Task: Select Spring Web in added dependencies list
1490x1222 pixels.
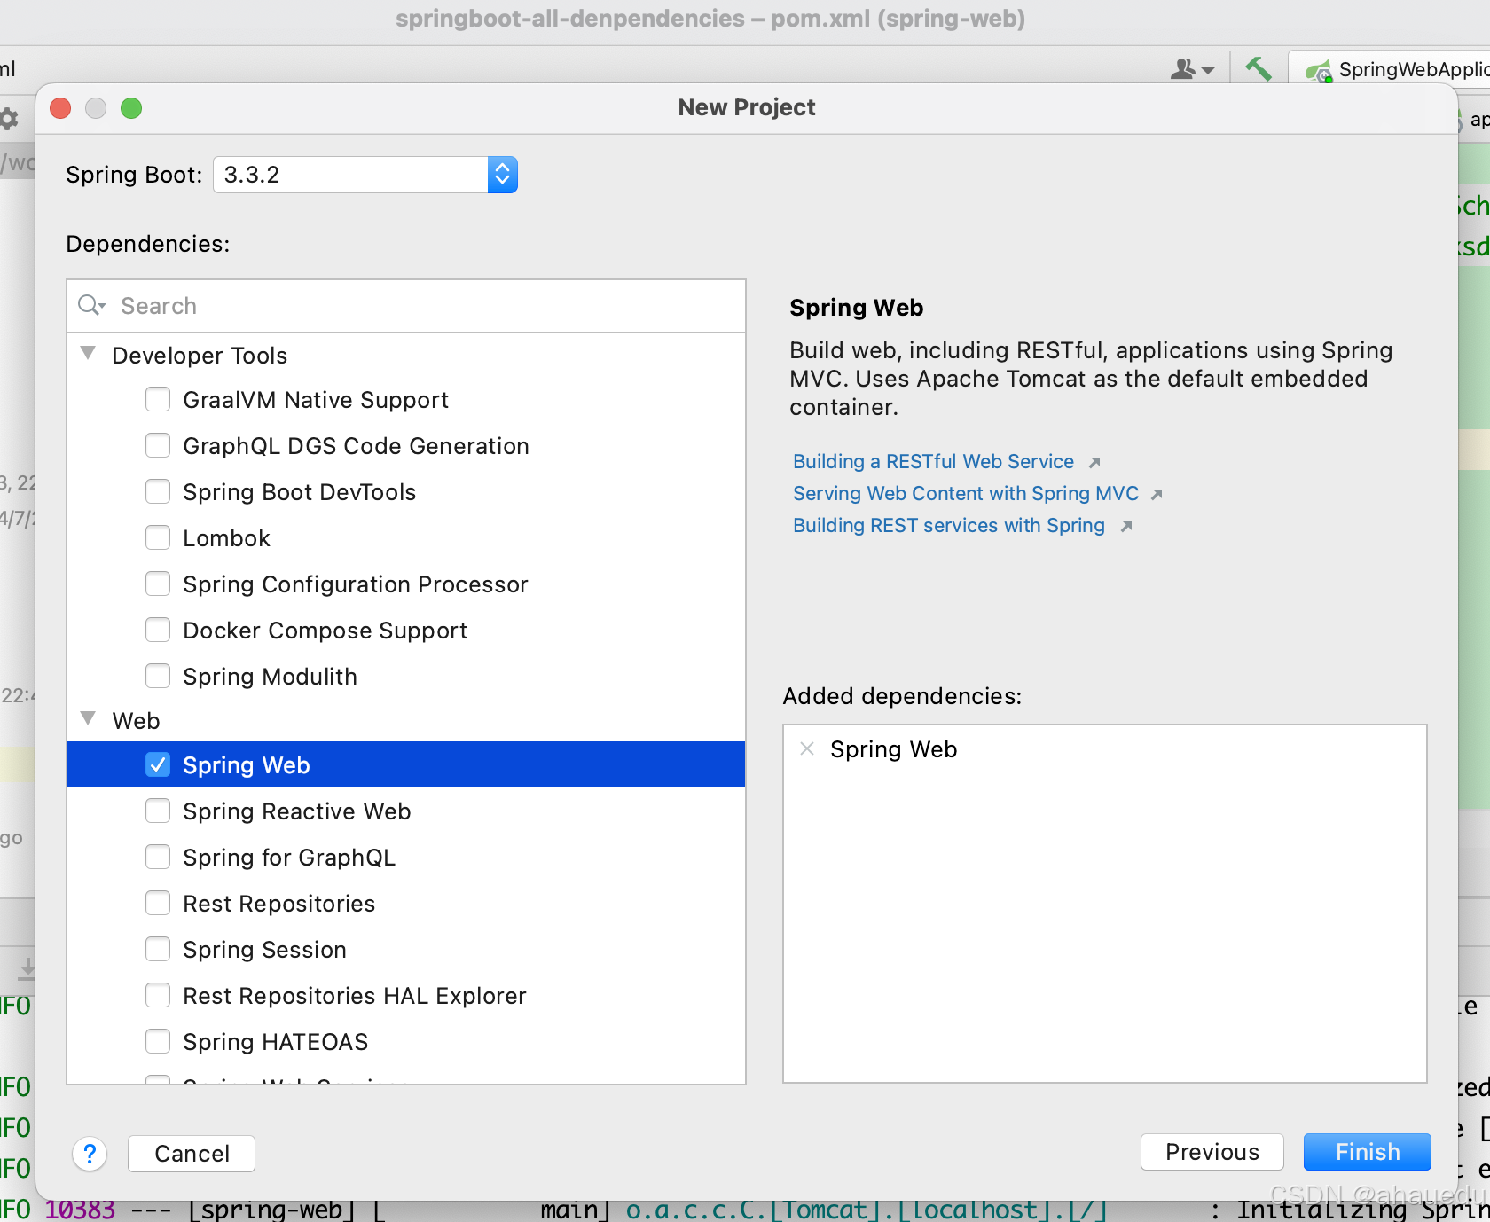Action: tap(893, 749)
